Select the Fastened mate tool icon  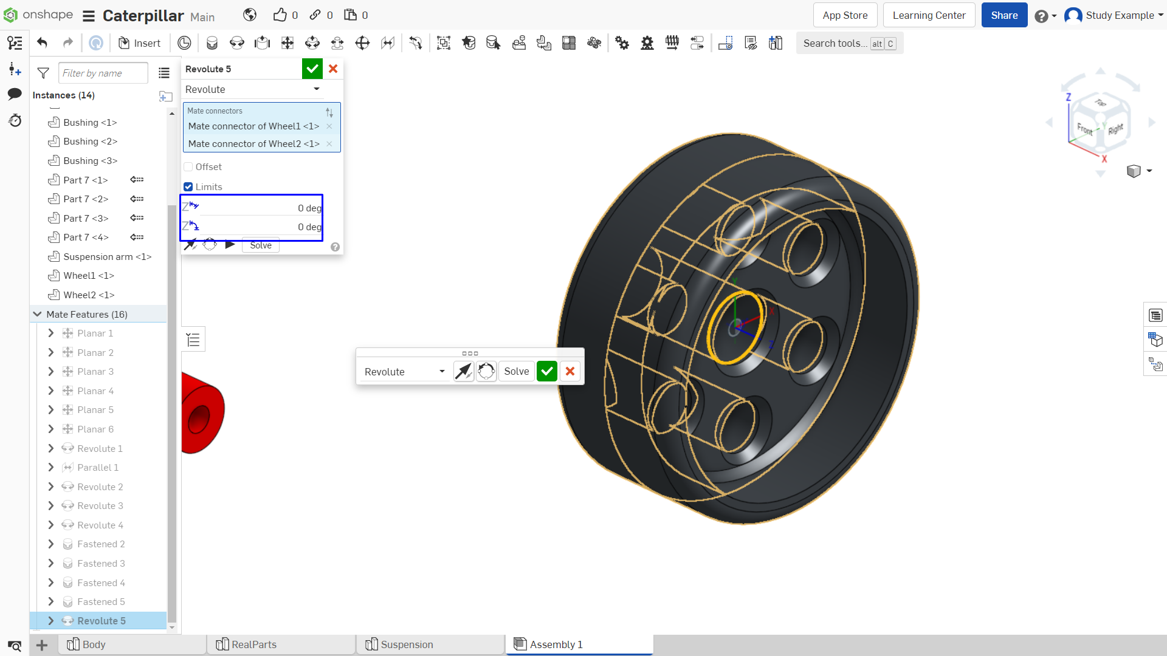[212, 43]
